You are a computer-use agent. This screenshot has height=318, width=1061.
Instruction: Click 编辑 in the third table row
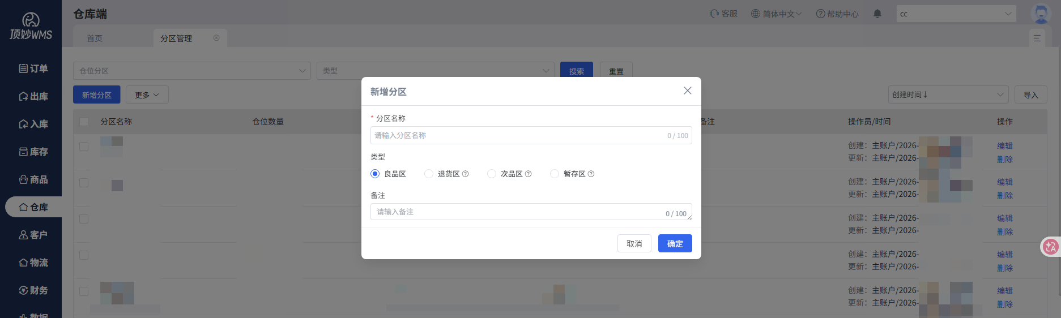[x=1005, y=218]
